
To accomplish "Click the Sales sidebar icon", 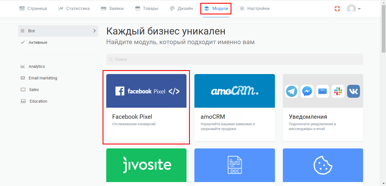I will (x=23, y=90).
